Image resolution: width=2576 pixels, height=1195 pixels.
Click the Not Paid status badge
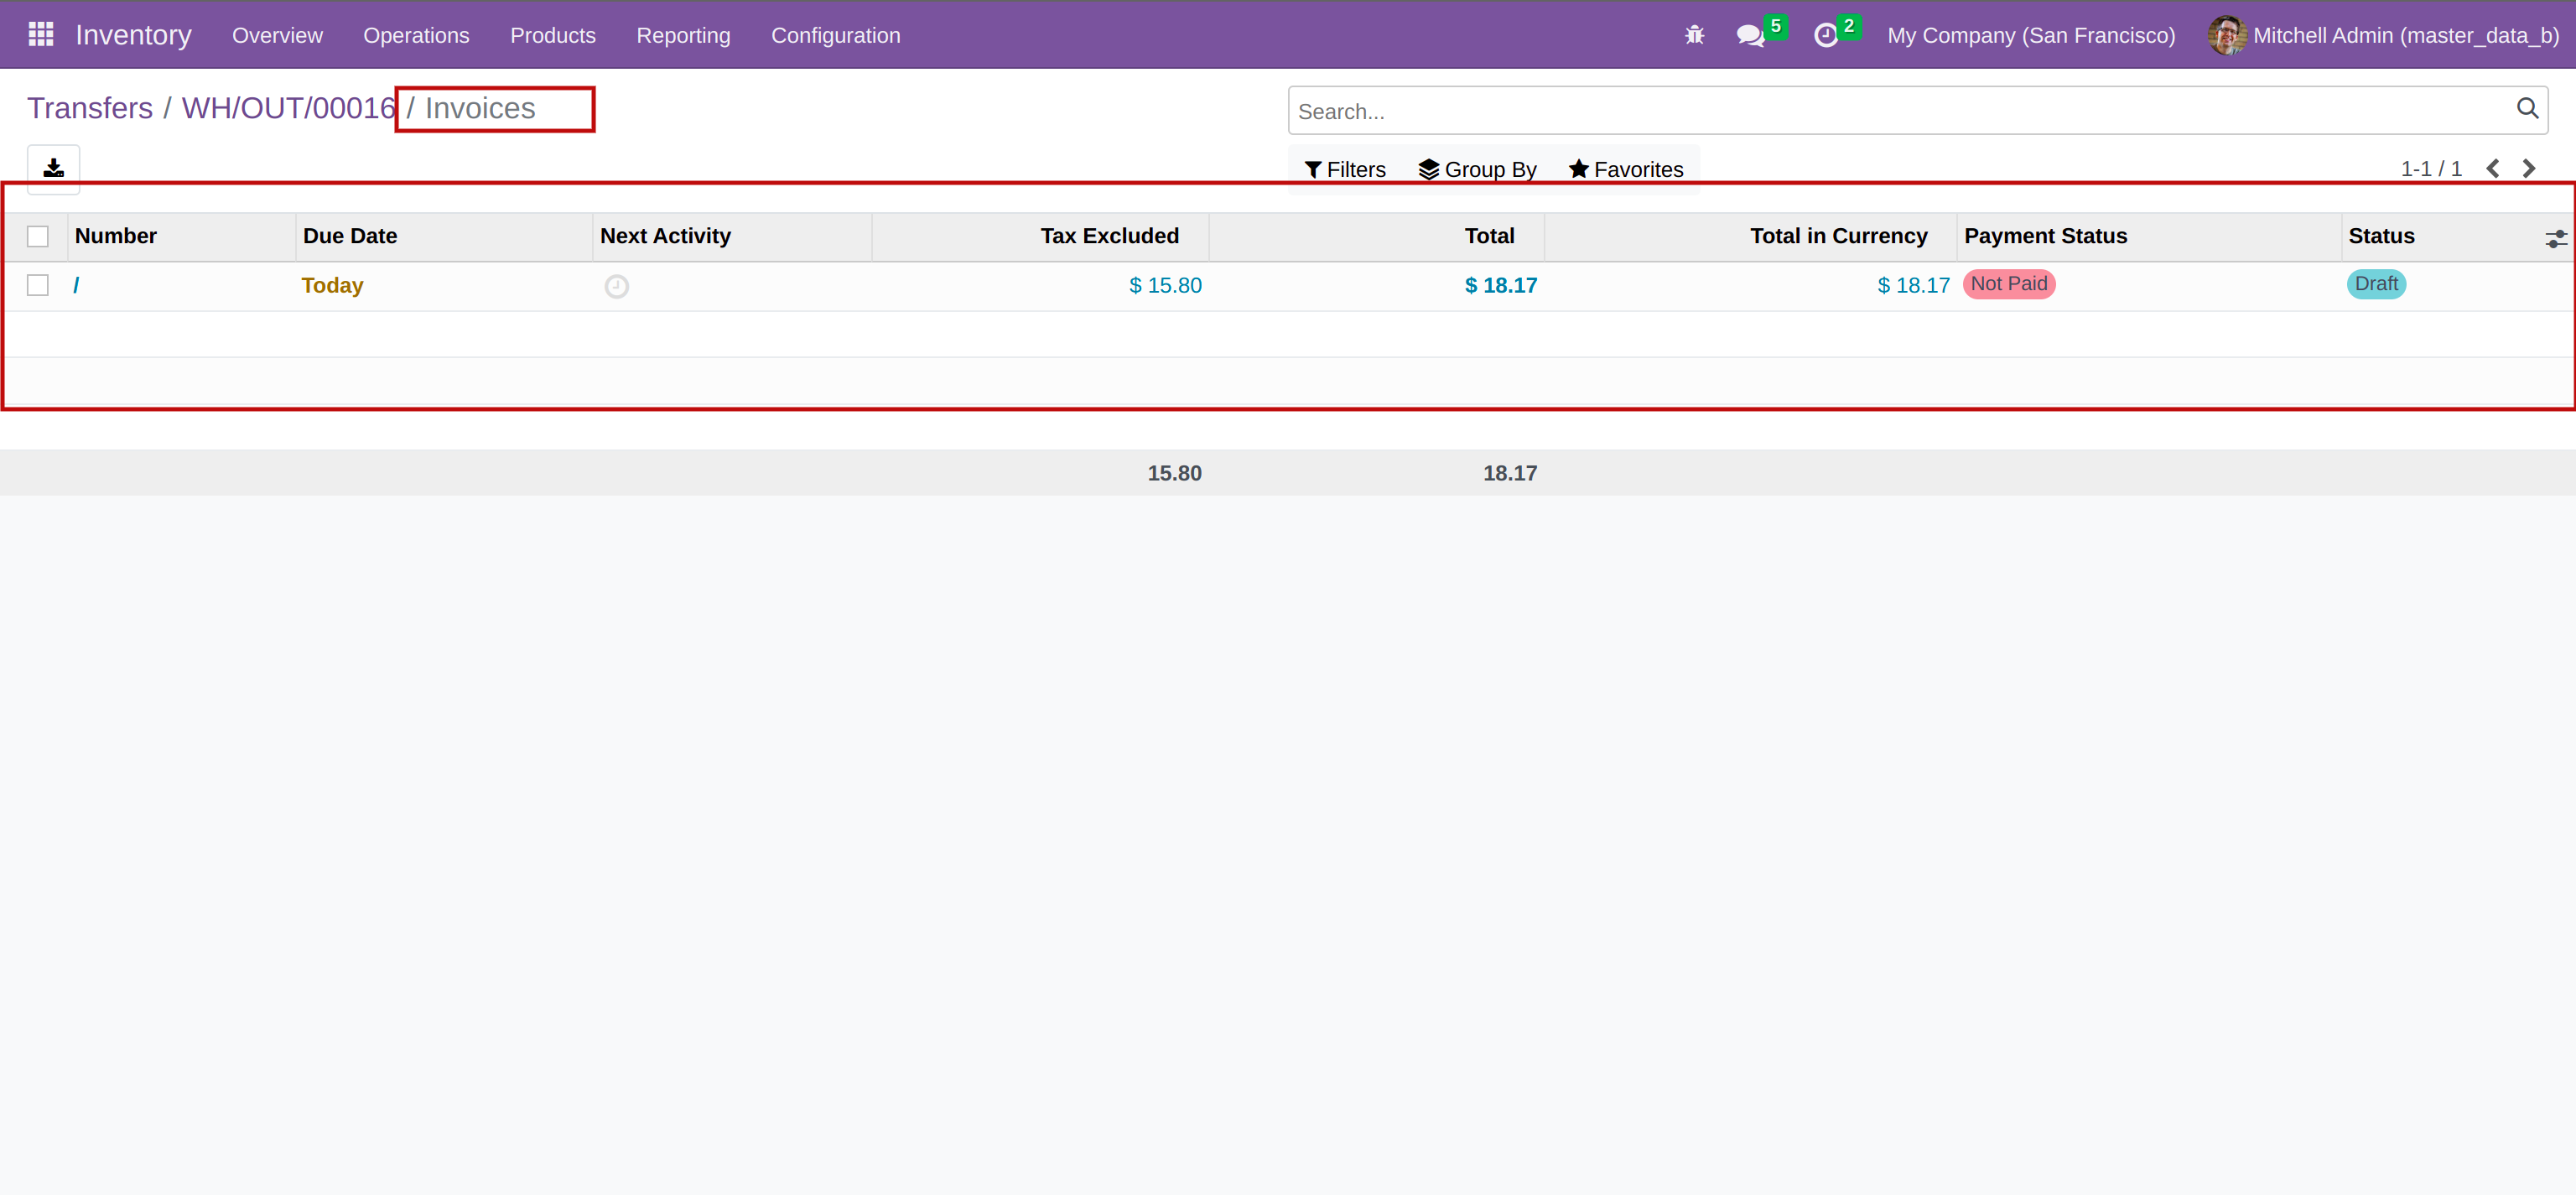(2008, 284)
